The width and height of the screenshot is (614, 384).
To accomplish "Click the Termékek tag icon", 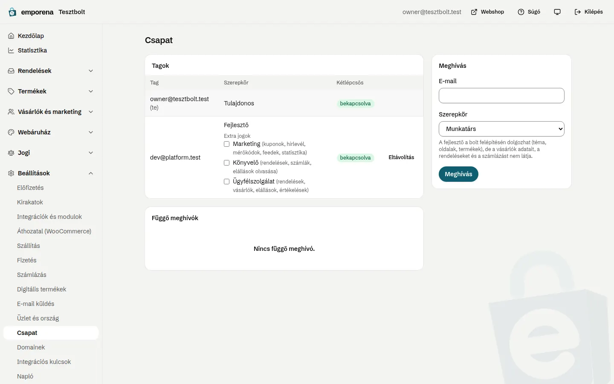I will coord(11,91).
